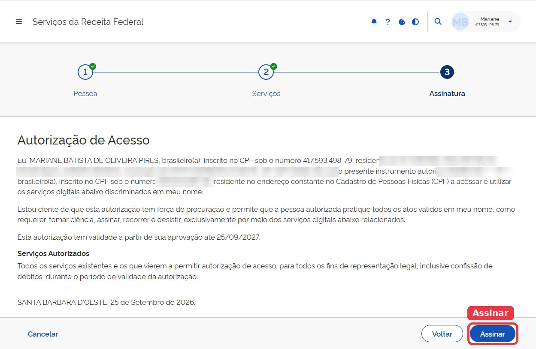The height and width of the screenshot is (349, 536).
Task: Open cookie preferences icon
Action: pyautogui.click(x=402, y=22)
